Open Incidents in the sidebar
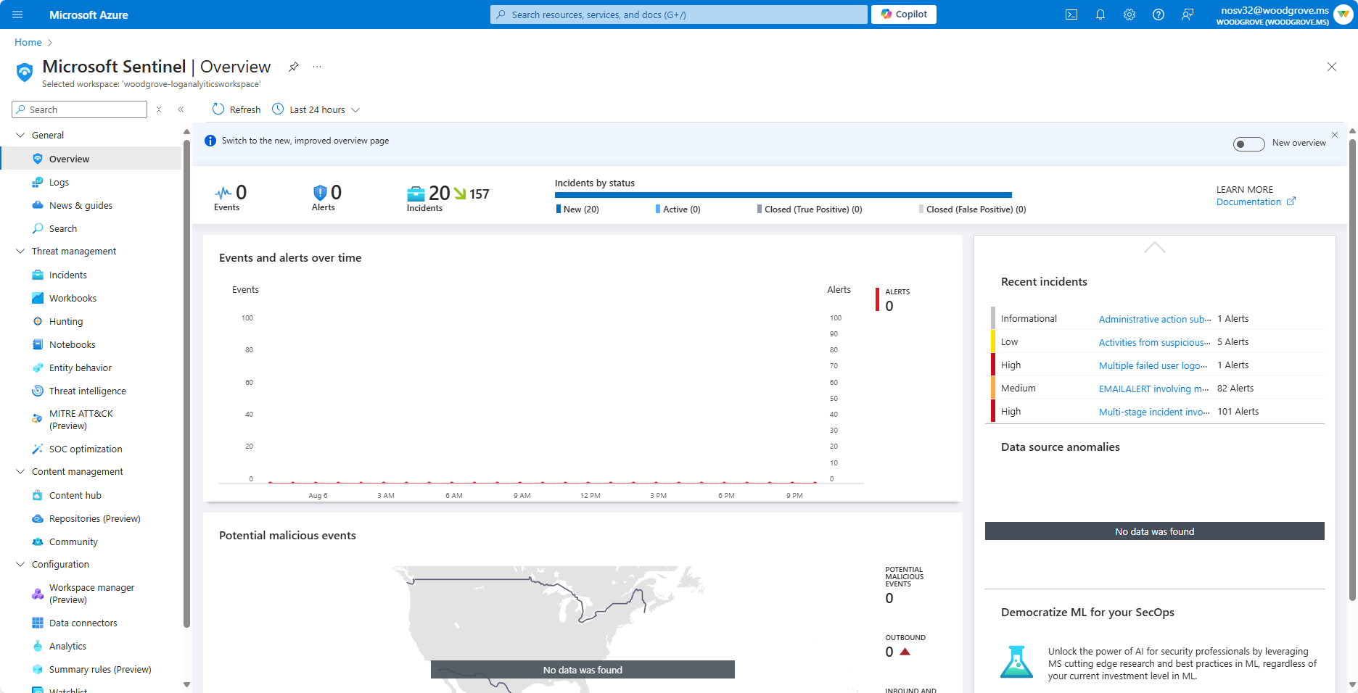The height and width of the screenshot is (693, 1358). click(68, 275)
